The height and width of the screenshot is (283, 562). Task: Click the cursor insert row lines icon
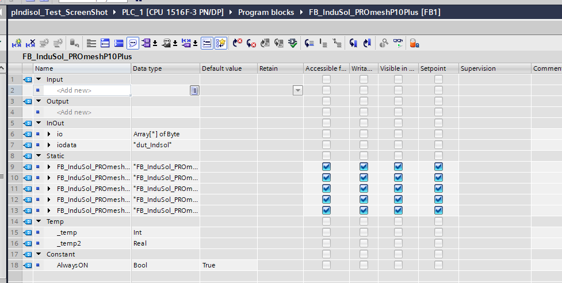pyautogui.click(x=323, y=43)
